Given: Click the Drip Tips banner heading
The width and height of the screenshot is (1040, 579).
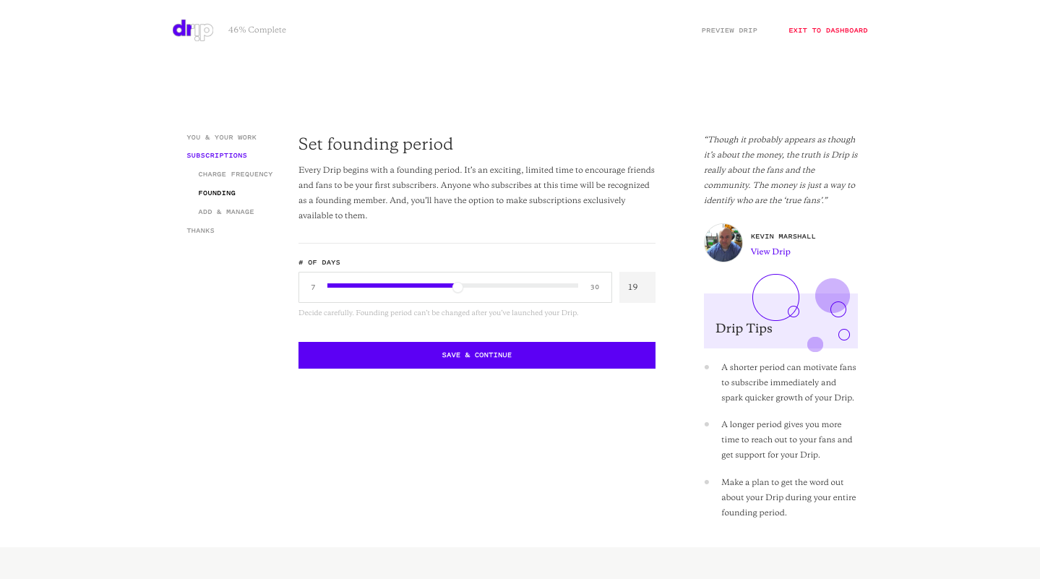Looking at the screenshot, I should point(744,328).
